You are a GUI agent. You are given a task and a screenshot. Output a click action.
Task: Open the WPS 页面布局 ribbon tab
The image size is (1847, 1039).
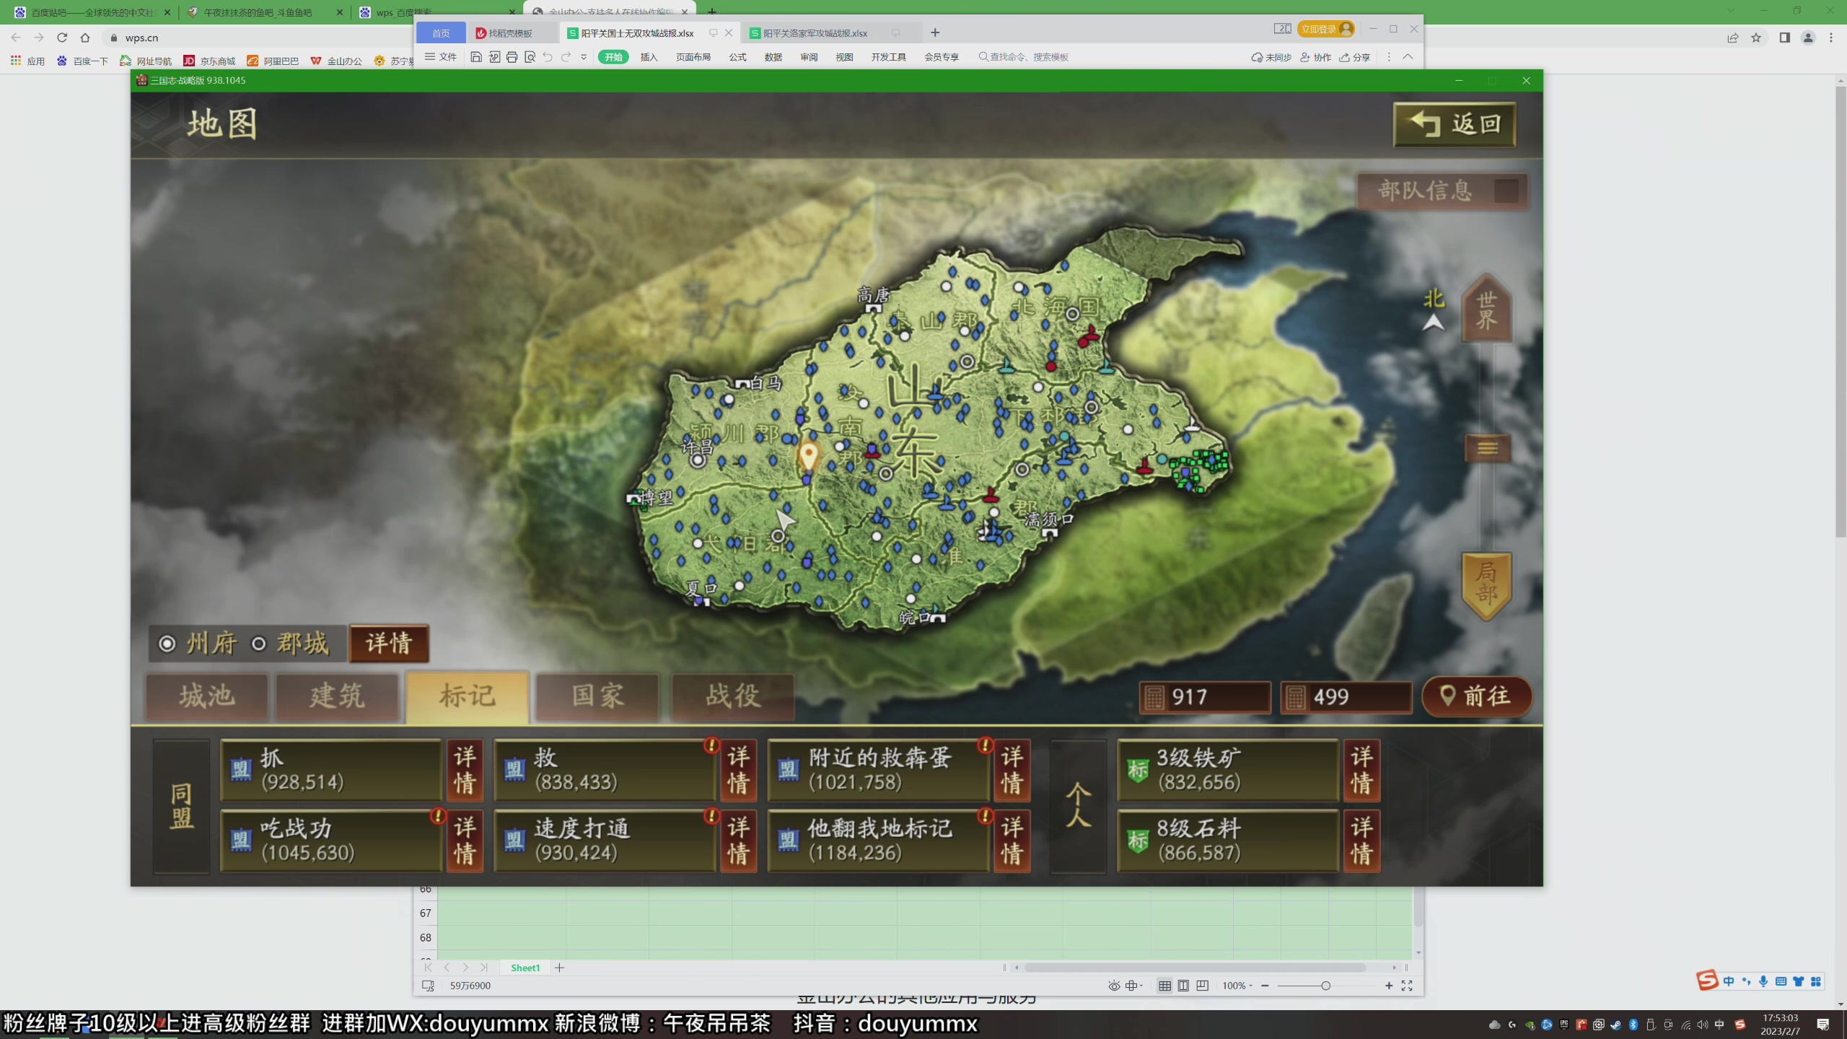pos(693,57)
